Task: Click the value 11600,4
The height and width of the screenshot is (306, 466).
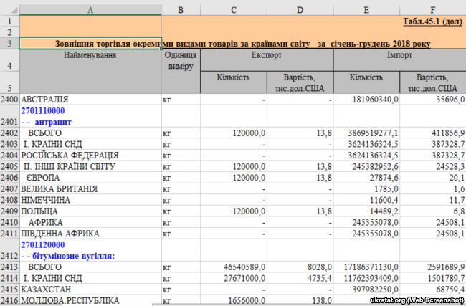Action: tap(366, 200)
